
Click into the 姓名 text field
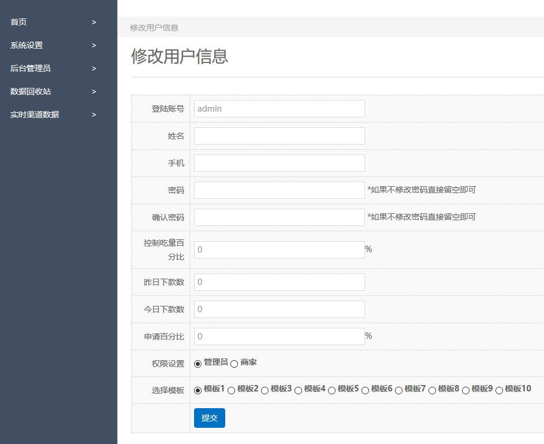click(x=279, y=136)
